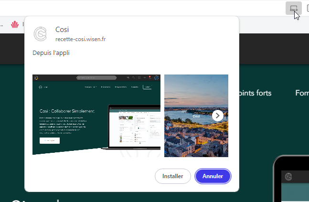Click the install app icon in address bar

[293, 8]
